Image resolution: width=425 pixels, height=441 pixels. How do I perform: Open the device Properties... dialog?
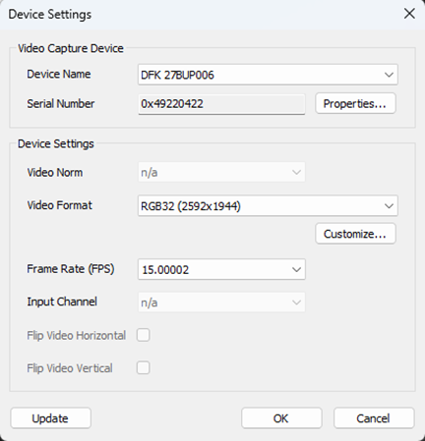(x=355, y=104)
